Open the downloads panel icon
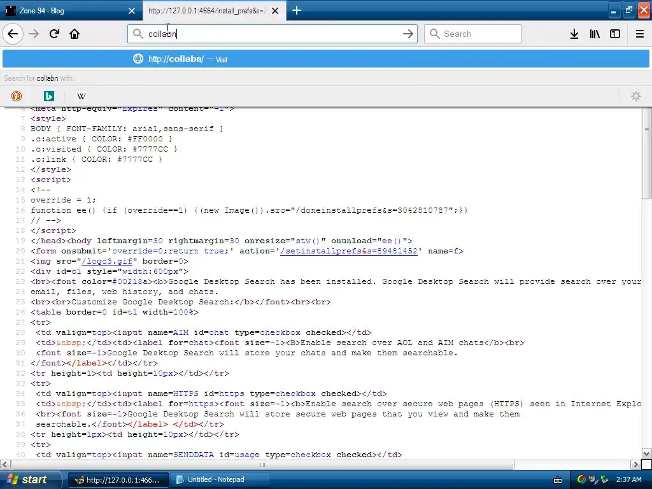 point(574,34)
